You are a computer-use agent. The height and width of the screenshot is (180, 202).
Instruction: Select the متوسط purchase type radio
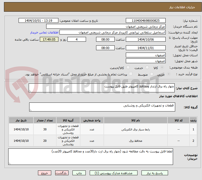coord(152,74)
